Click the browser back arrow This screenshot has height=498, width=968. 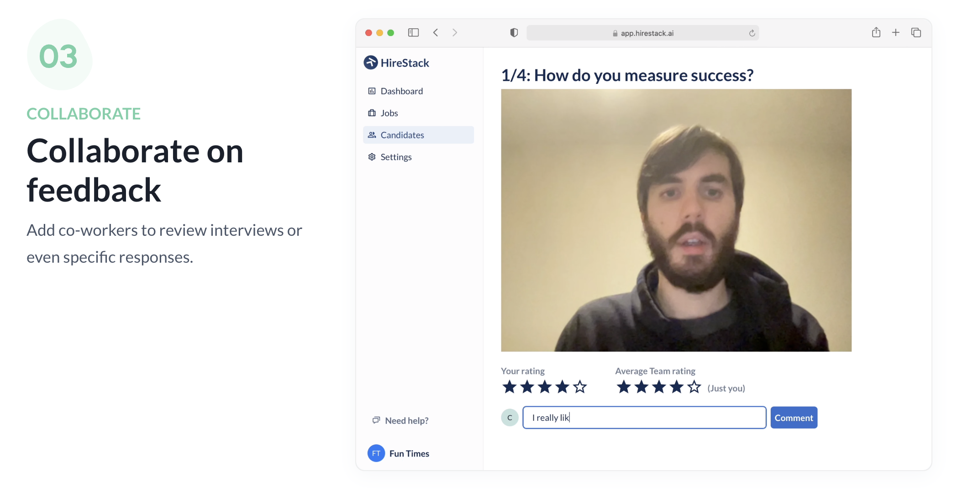click(x=436, y=33)
